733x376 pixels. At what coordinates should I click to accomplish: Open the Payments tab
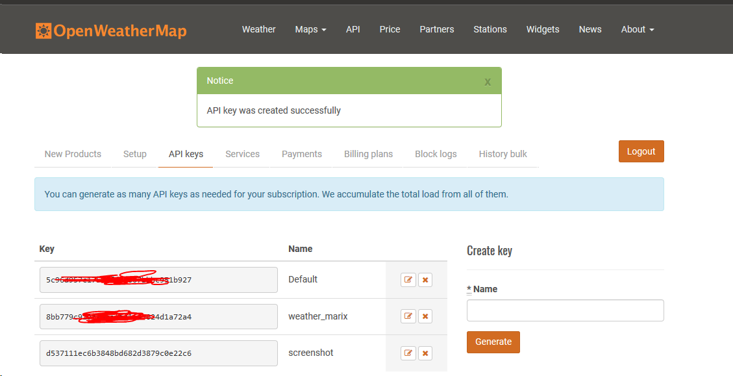coord(301,154)
